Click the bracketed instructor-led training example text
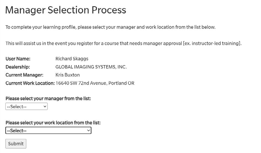The image size is (261, 153). tap(212, 43)
